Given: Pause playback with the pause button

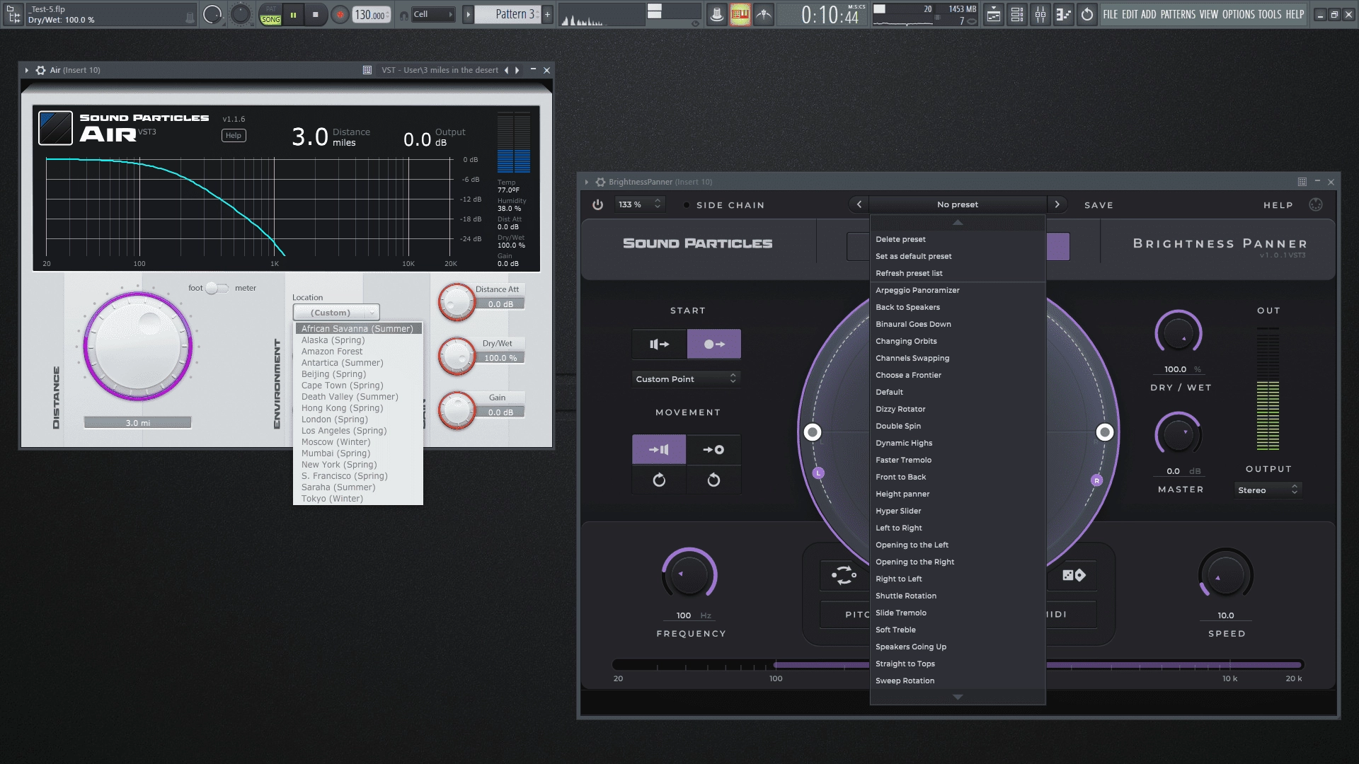Looking at the screenshot, I should pyautogui.click(x=293, y=14).
